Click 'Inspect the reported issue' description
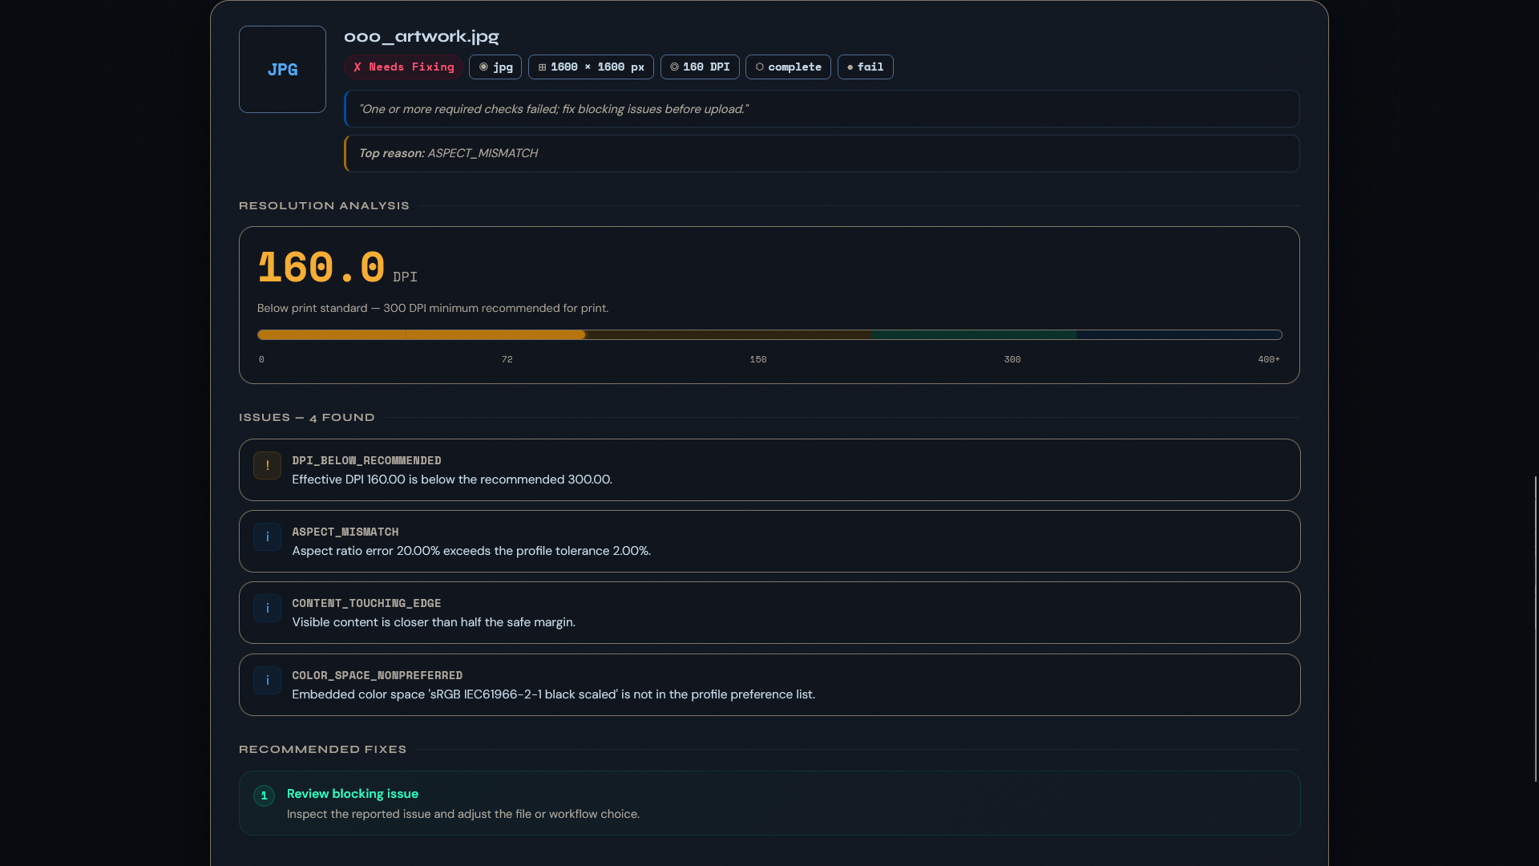 pos(463,814)
